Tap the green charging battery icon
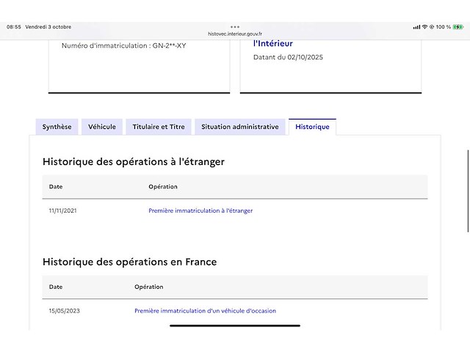Image resolution: width=470 pixels, height=352 pixels. [x=458, y=27]
